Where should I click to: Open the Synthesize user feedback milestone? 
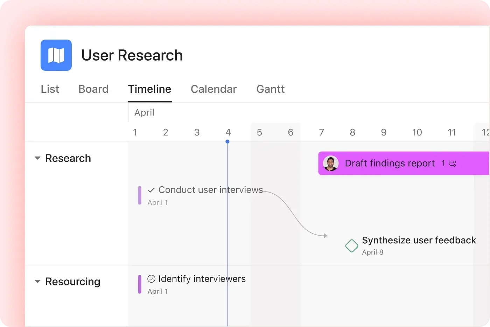pyautogui.click(x=419, y=240)
